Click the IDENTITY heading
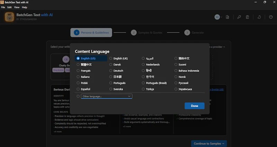277x147 pixels. tap(59, 96)
